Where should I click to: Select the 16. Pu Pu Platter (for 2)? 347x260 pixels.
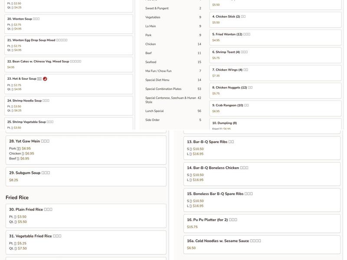tap(262, 223)
